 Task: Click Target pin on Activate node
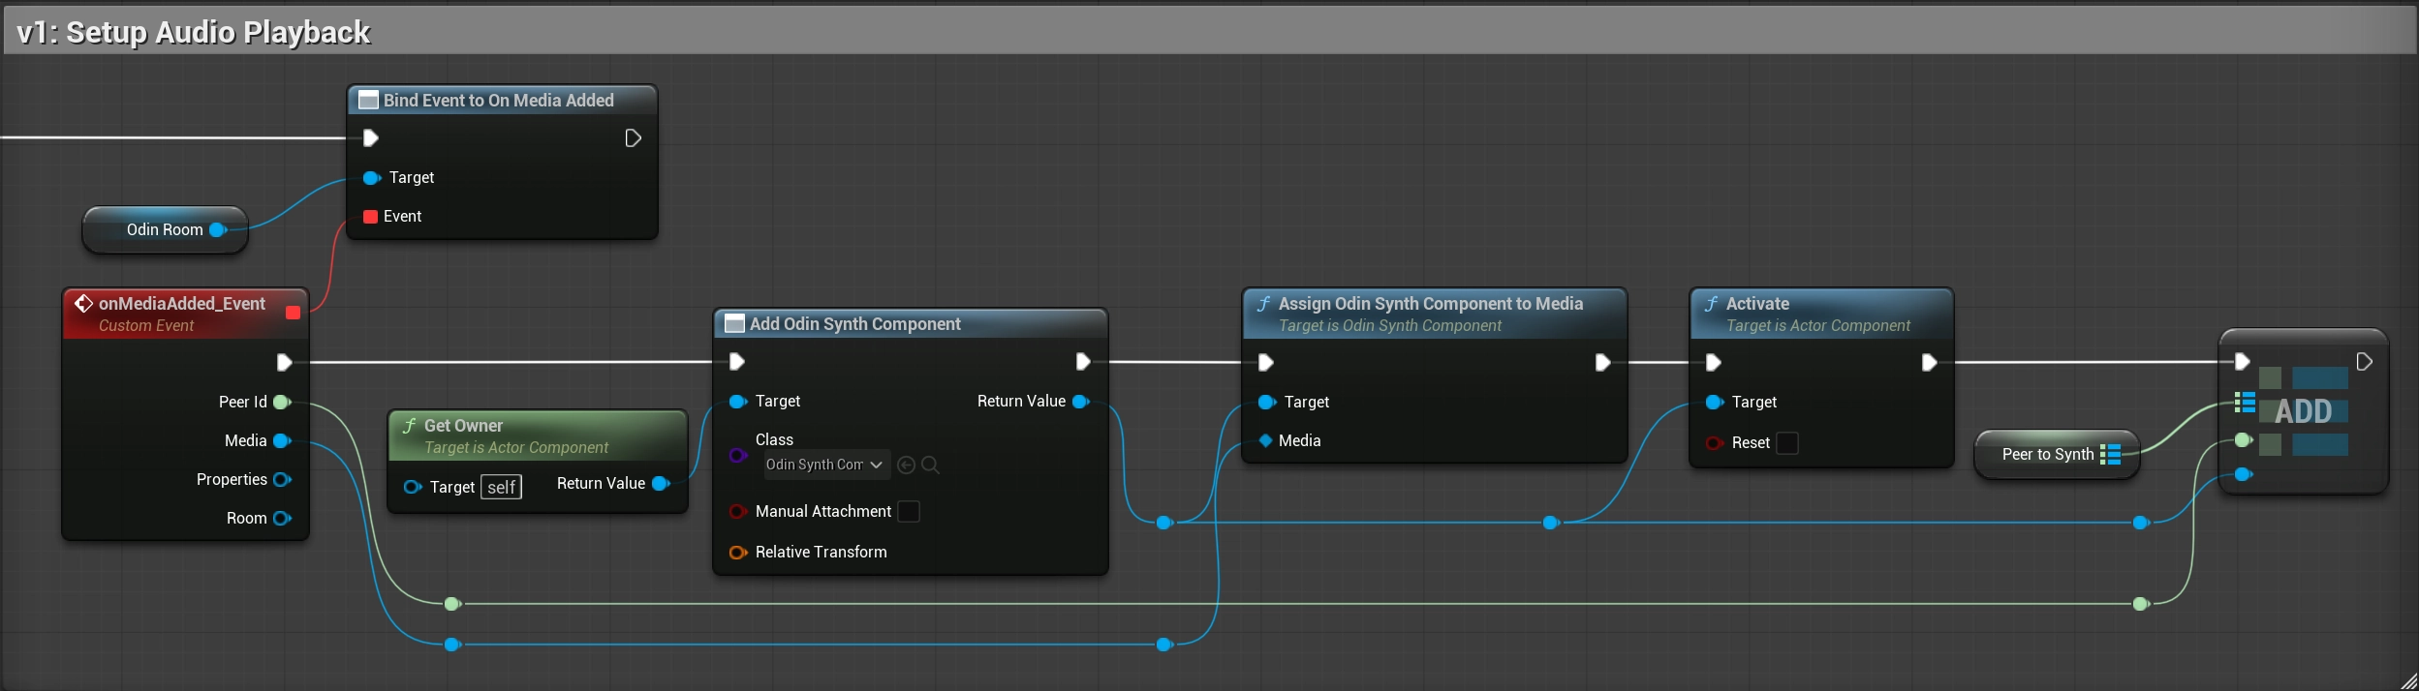pyautogui.click(x=1715, y=403)
